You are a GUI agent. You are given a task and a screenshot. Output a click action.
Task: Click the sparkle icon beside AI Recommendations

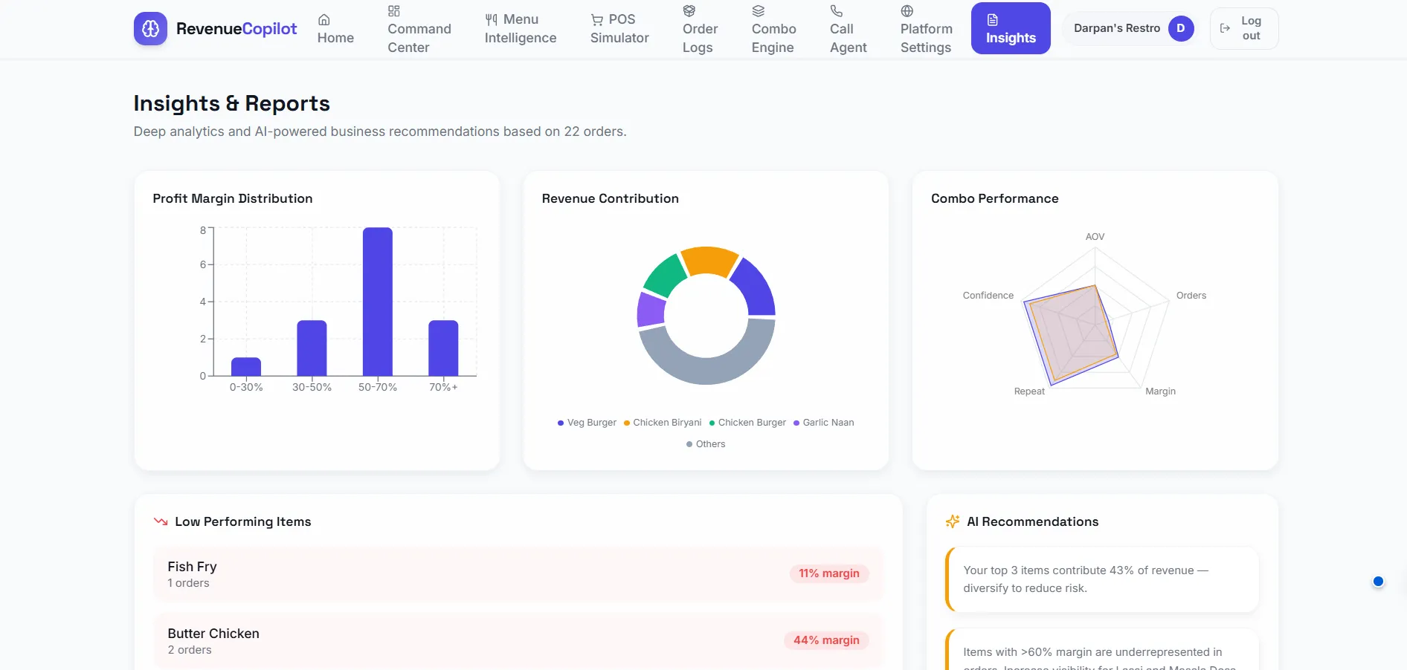click(x=953, y=521)
